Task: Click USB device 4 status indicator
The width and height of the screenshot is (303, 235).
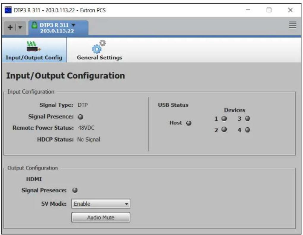Action: 247,130
